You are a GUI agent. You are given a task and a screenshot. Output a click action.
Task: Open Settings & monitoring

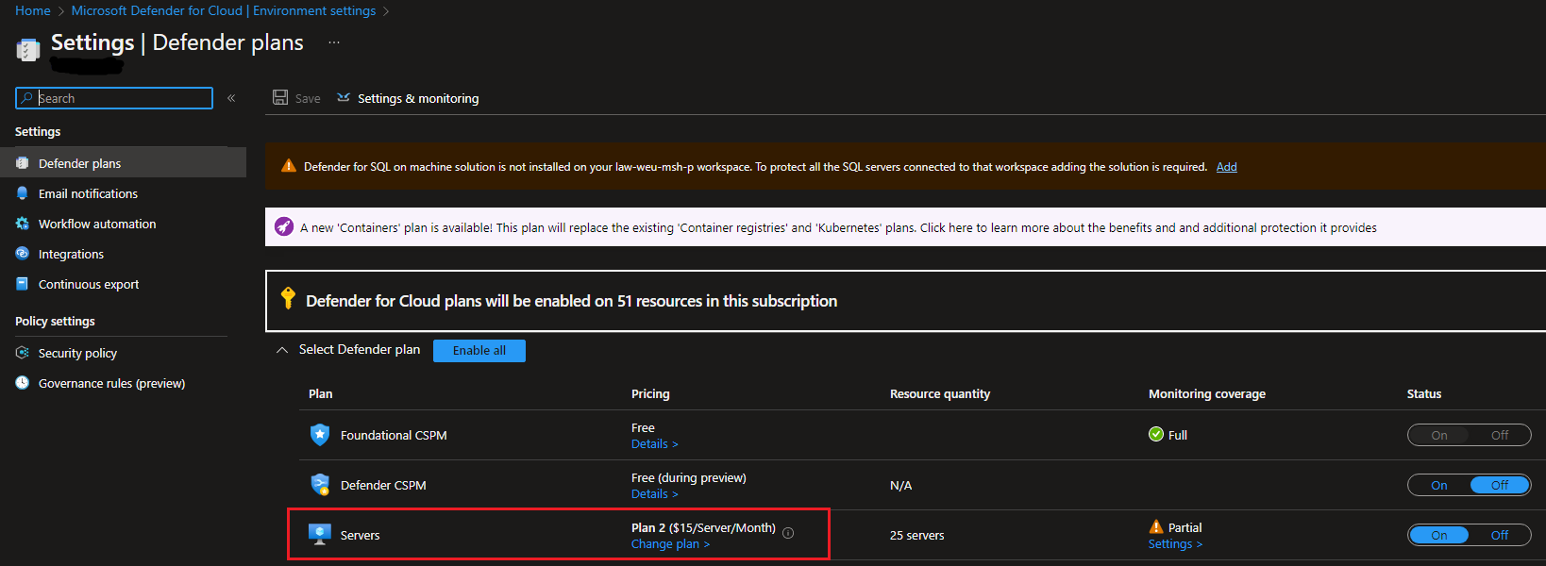pos(418,98)
